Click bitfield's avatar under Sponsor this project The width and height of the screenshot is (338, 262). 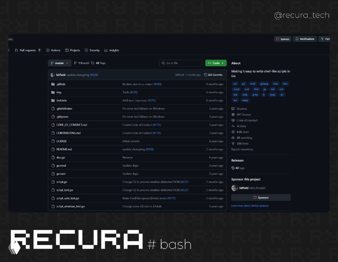coord(235,188)
